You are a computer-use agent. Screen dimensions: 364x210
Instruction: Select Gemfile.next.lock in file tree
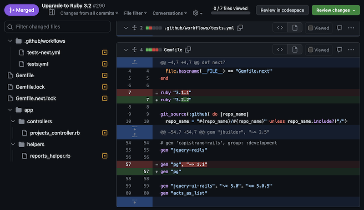pos(36,99)
